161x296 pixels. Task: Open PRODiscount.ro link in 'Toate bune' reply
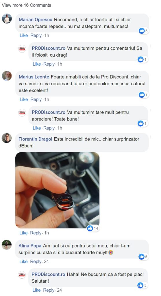[49, 112]
